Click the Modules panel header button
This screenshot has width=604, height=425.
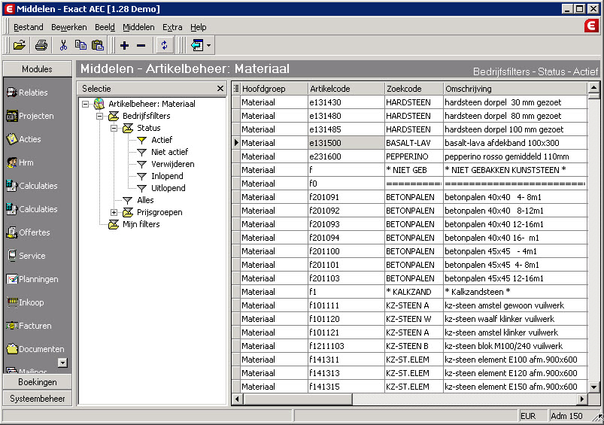pyautogui.click(x=37, y=69)
